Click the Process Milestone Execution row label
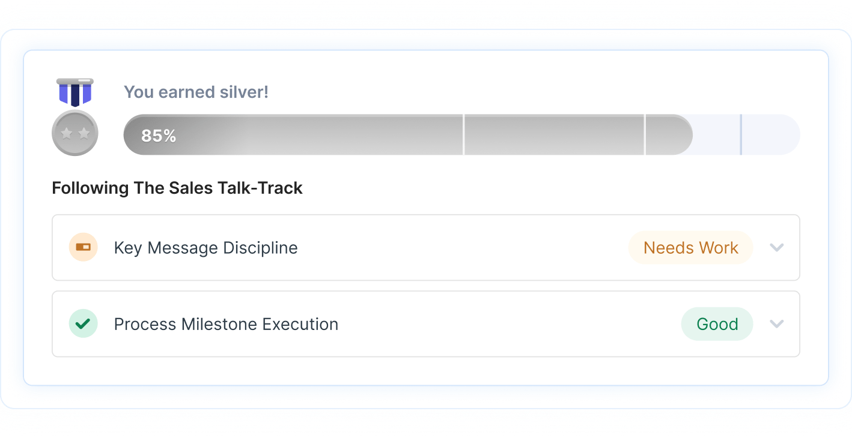Screen dimensions: 852x438 click(x=225, y=323)
